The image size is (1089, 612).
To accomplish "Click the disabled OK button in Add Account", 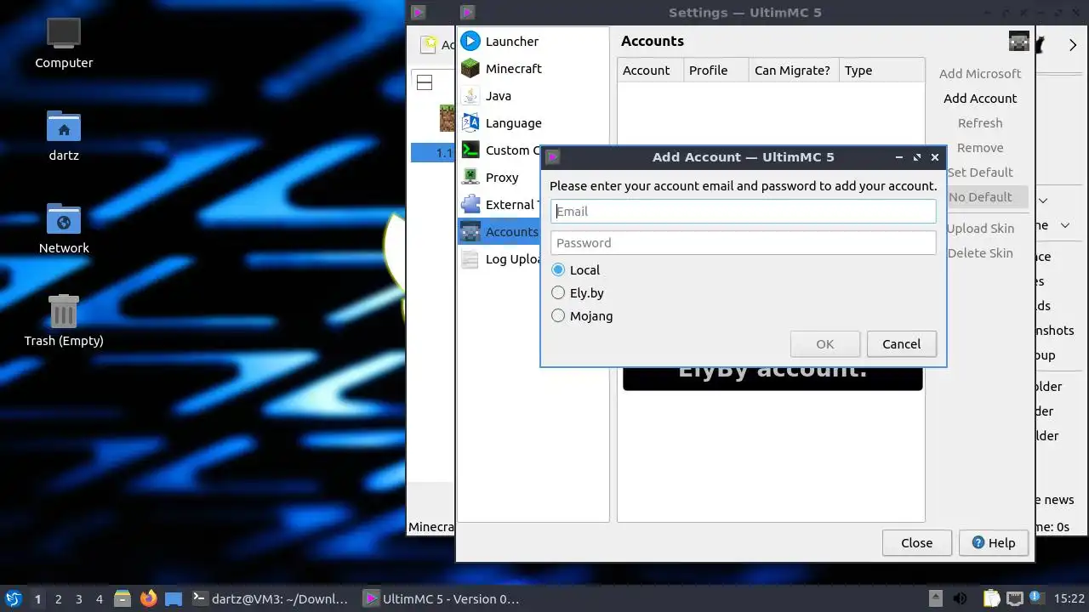I will coord(825,344).
